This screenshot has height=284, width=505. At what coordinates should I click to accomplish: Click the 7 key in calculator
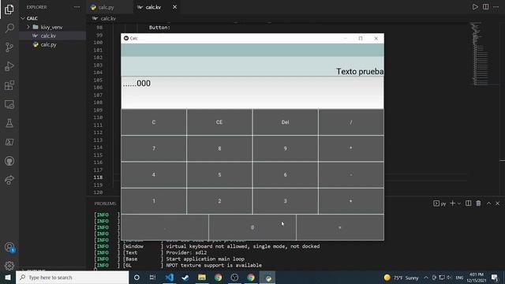tap(154, 148)
